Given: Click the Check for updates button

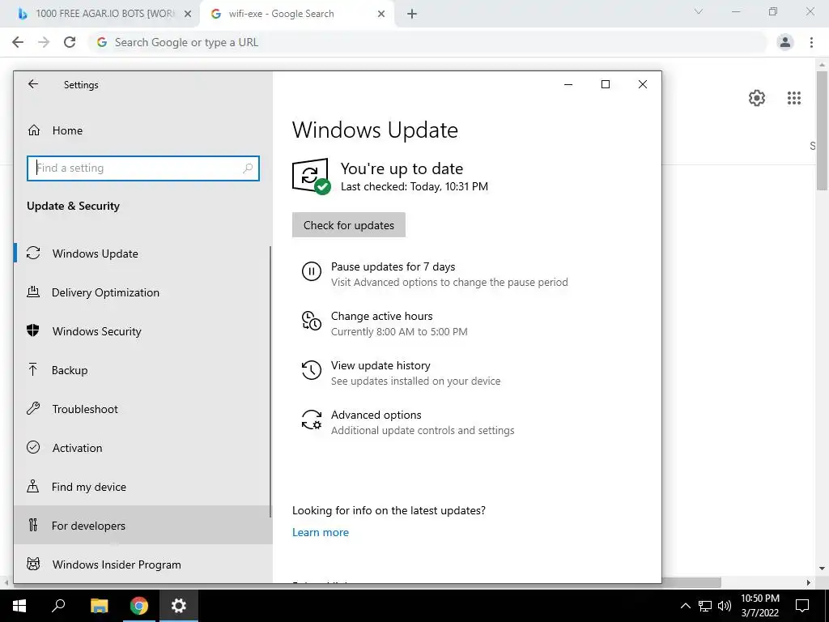Looking at the screenshot, I should point(349,225).
